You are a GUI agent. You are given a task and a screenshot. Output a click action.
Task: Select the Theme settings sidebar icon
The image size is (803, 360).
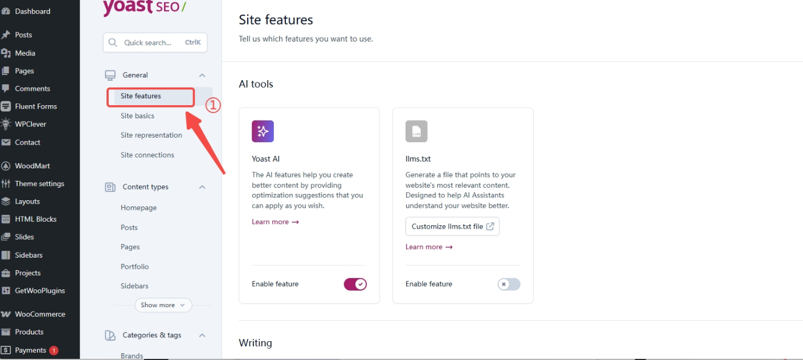[6, 183]
